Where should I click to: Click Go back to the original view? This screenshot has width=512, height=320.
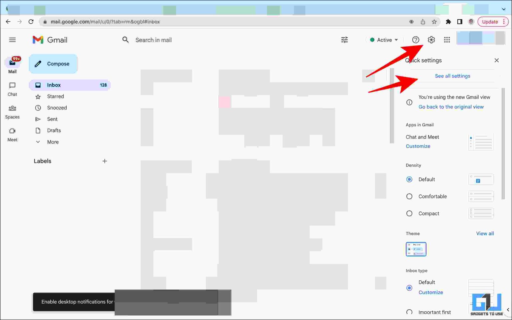tap(451, 107)
